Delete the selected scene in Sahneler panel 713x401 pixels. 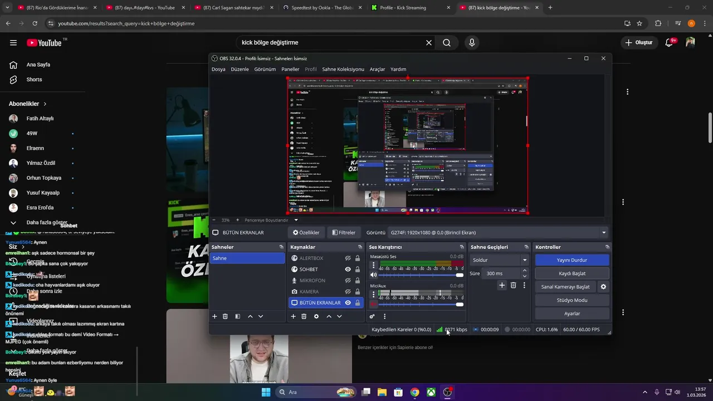[x=225, y=316]
